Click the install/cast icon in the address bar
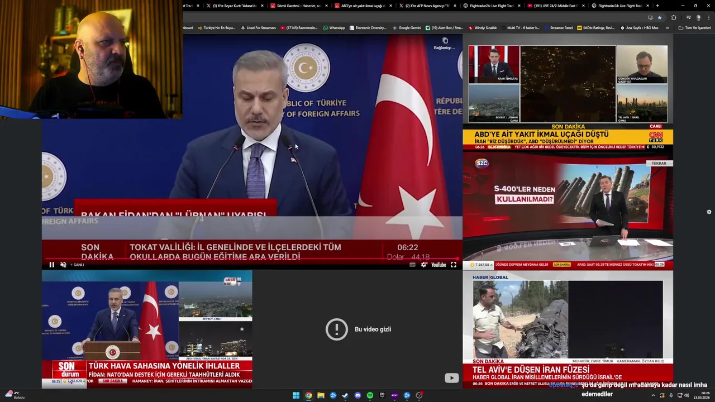715x402 pixels. point(650,17)
